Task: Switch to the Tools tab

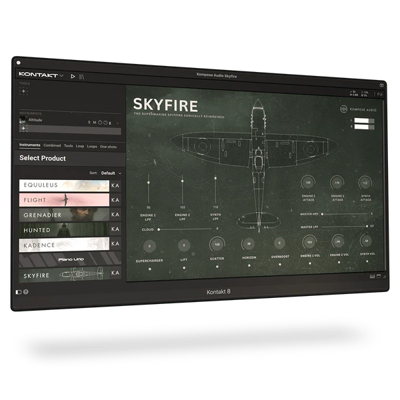Action: click(x=69, y=145)
